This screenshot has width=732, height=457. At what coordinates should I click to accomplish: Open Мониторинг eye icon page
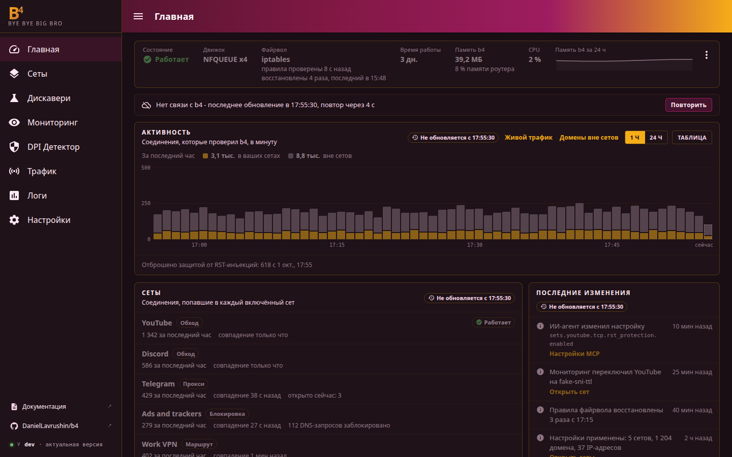[x=61, y=122]
